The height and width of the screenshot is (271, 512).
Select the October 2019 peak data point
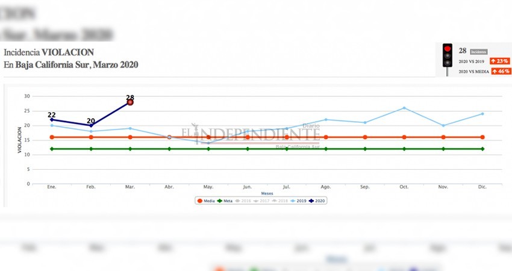(x=404, y=108)
